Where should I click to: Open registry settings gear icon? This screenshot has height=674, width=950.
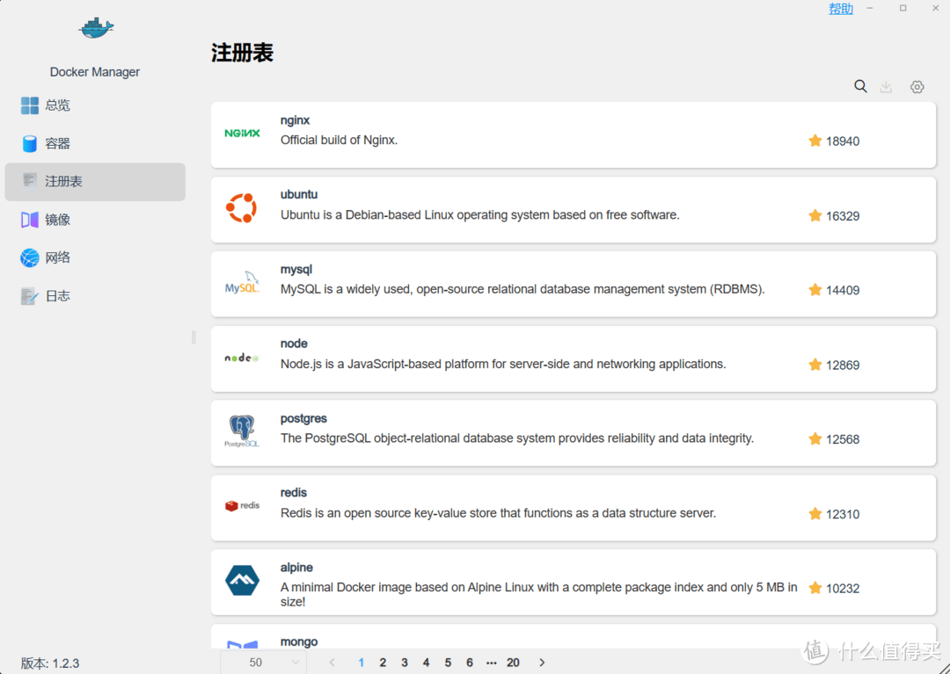(917, 86)
